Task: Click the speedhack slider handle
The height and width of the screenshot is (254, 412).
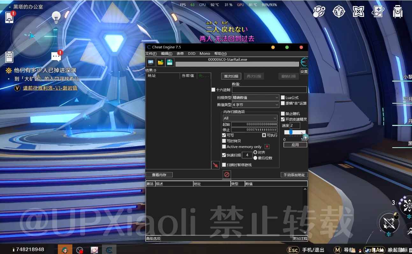Action: coord(291,132)
